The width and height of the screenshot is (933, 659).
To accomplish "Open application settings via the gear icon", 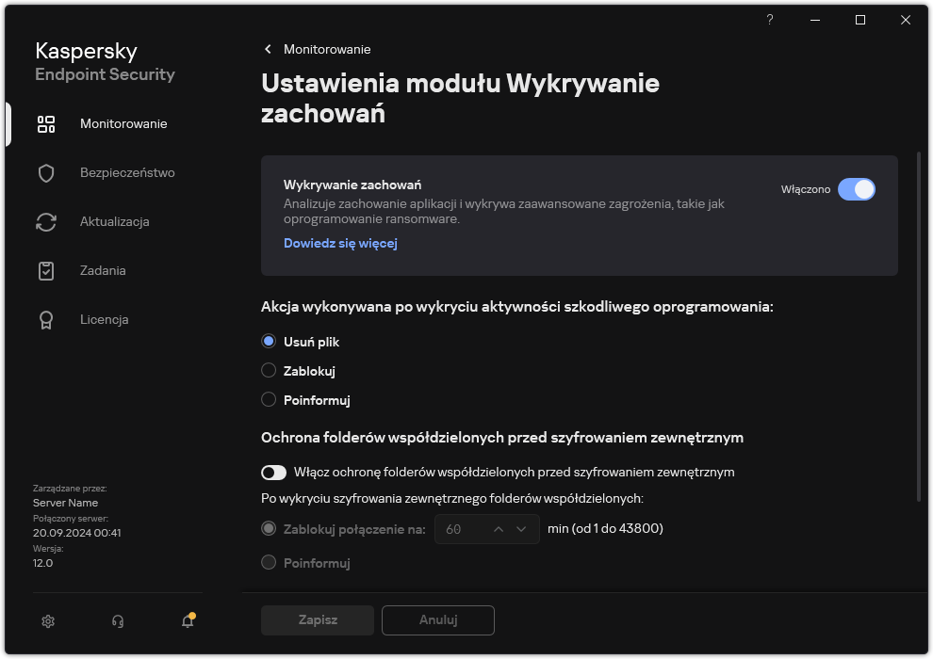I will [x=47, y=621].
